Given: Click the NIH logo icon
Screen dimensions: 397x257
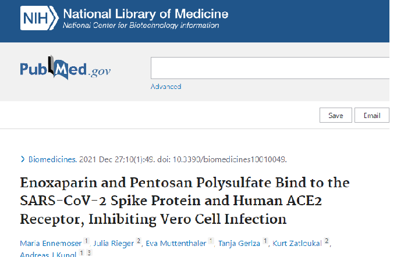Looking at the screenshot, I should pos(39,18).
